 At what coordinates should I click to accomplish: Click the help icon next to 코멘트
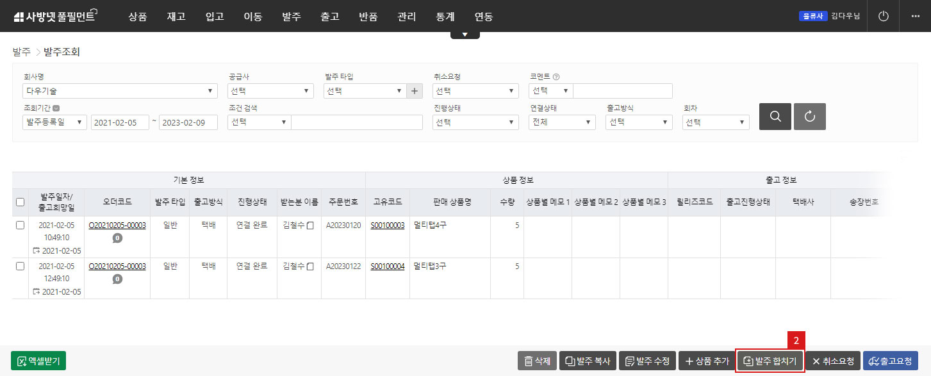556,77
